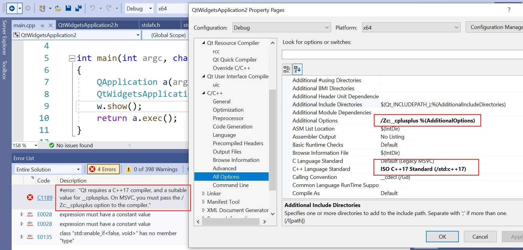Open the Redo history dropdown arrow
Screen dimensions: 523x250
(117, 8)
